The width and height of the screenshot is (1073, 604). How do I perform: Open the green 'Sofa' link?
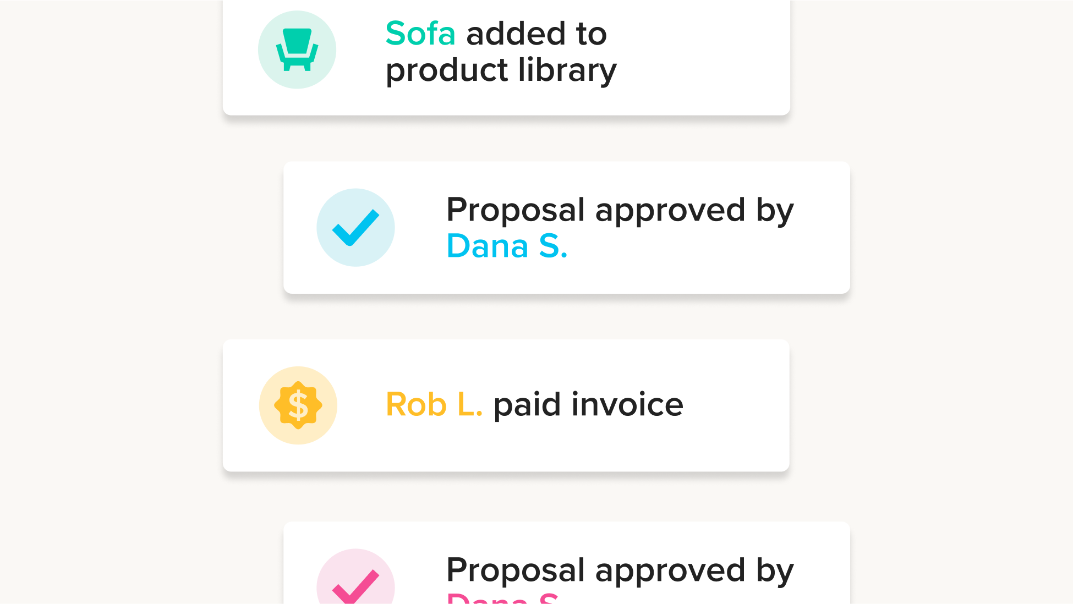coord(420,34)
